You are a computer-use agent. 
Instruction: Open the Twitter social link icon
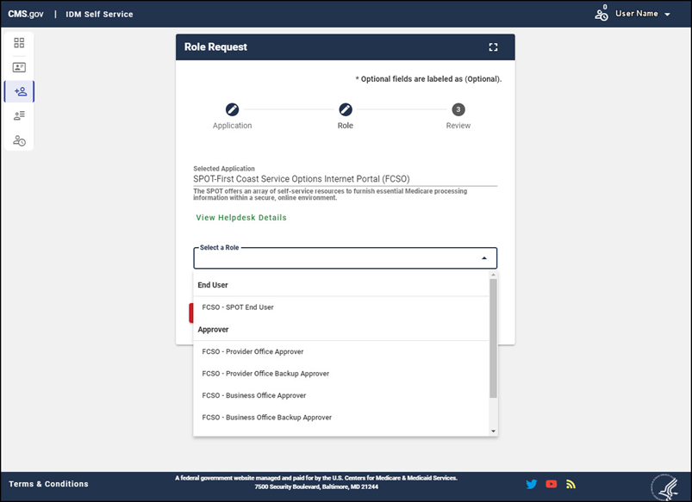tap(532, 484)
